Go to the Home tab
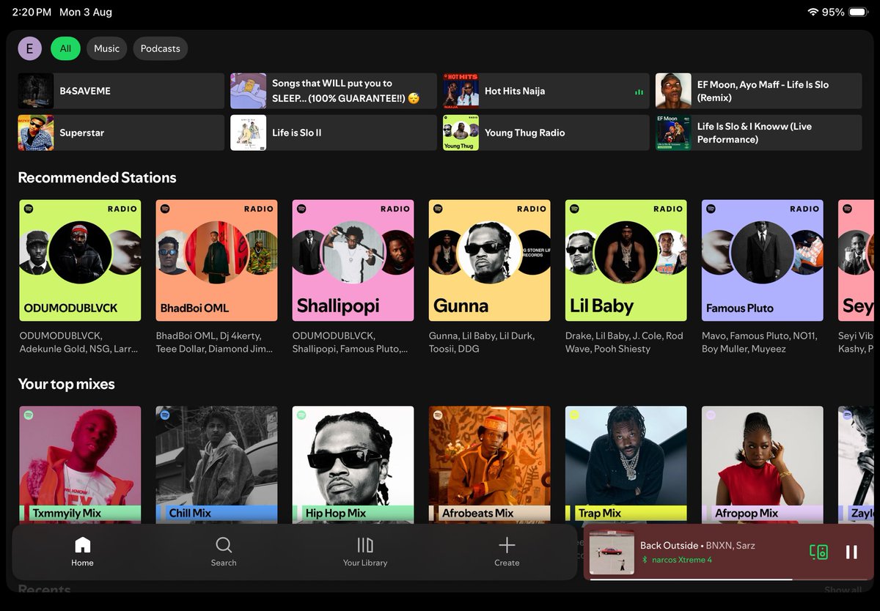Image resolution: width=880 pixels, height=611 pixels. 82,552
